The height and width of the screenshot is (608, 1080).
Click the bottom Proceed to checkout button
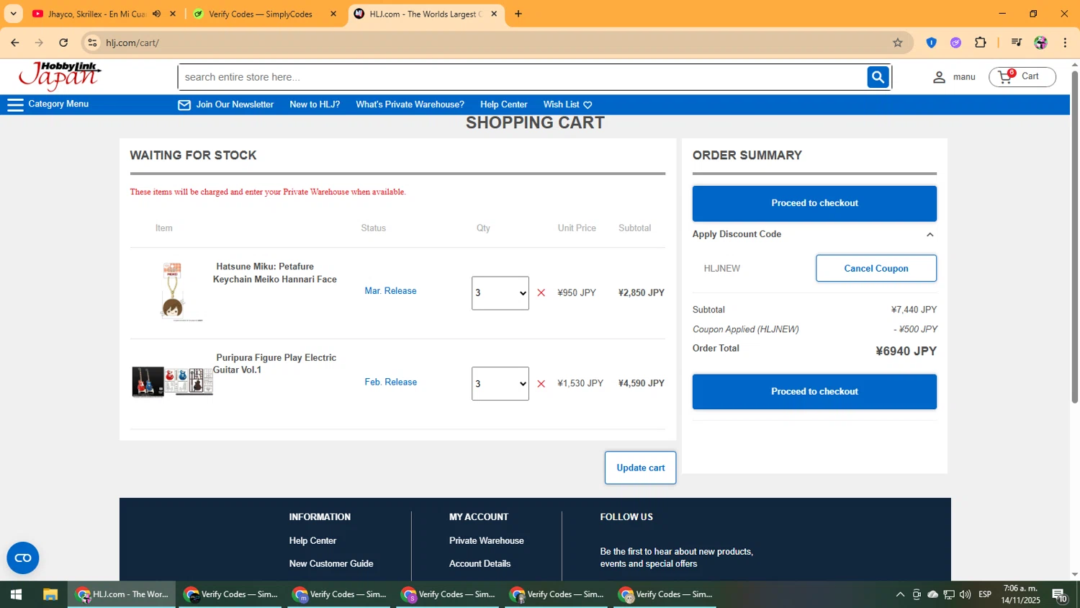coord(814,392)
